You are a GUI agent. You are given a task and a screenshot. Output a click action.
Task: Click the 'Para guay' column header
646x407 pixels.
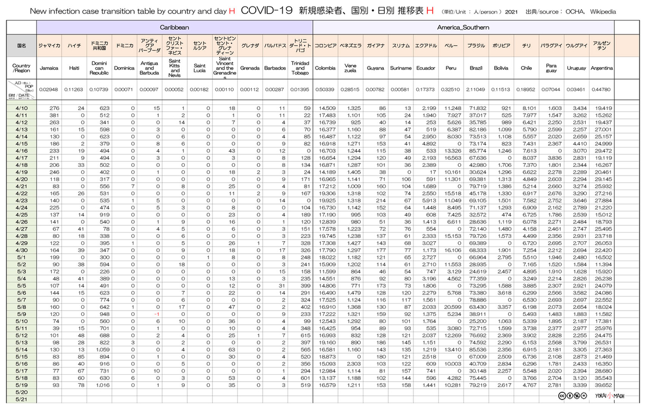551,68
